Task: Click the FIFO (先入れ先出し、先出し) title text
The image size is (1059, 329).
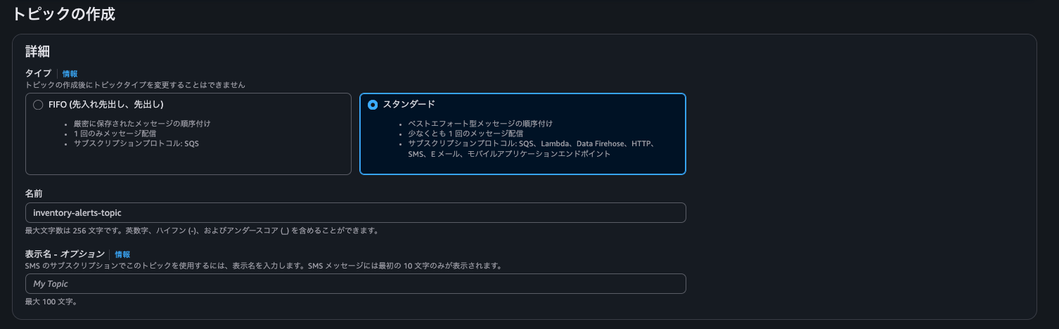Action: (105, 105)
